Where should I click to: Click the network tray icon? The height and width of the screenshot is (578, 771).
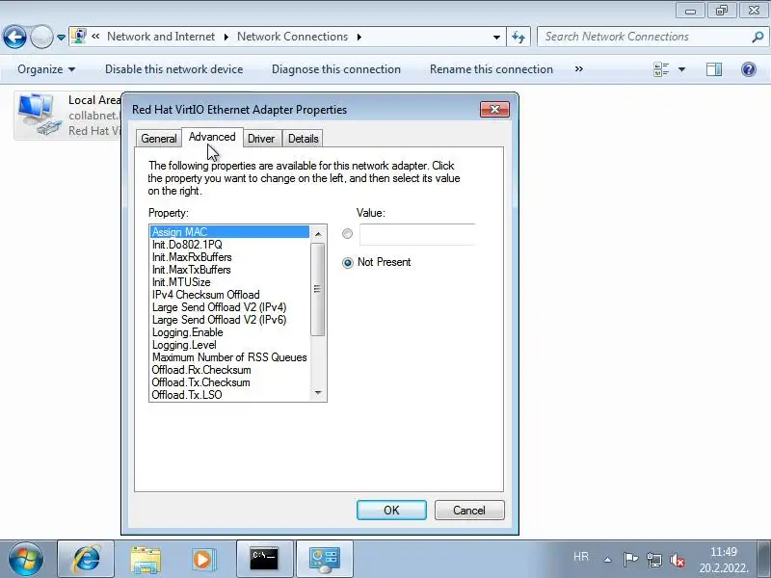(654, 560)
